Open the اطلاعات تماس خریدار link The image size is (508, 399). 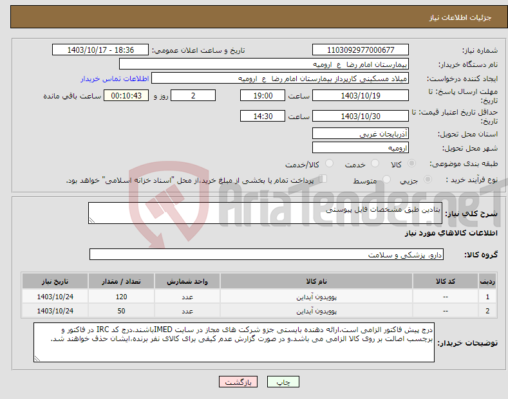(115, 79)
